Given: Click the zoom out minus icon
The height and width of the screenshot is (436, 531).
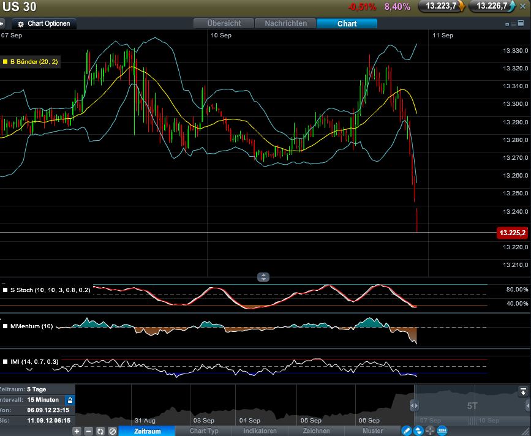Looking at the screenshot, I should click(x=88, y=431).
